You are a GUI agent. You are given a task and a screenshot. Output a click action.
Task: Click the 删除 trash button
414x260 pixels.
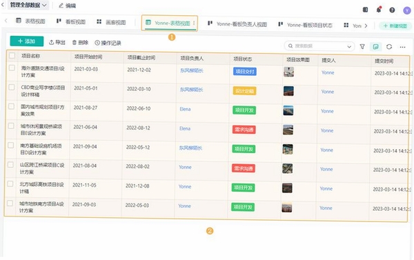coord(80,43)
